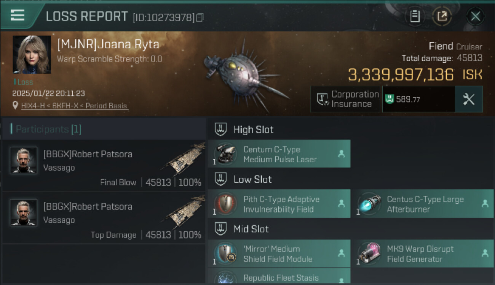Select Pith C-Type Adaptive Invulnerability Field
Viewport: 495px width, 285px height.
coord(279,204)
